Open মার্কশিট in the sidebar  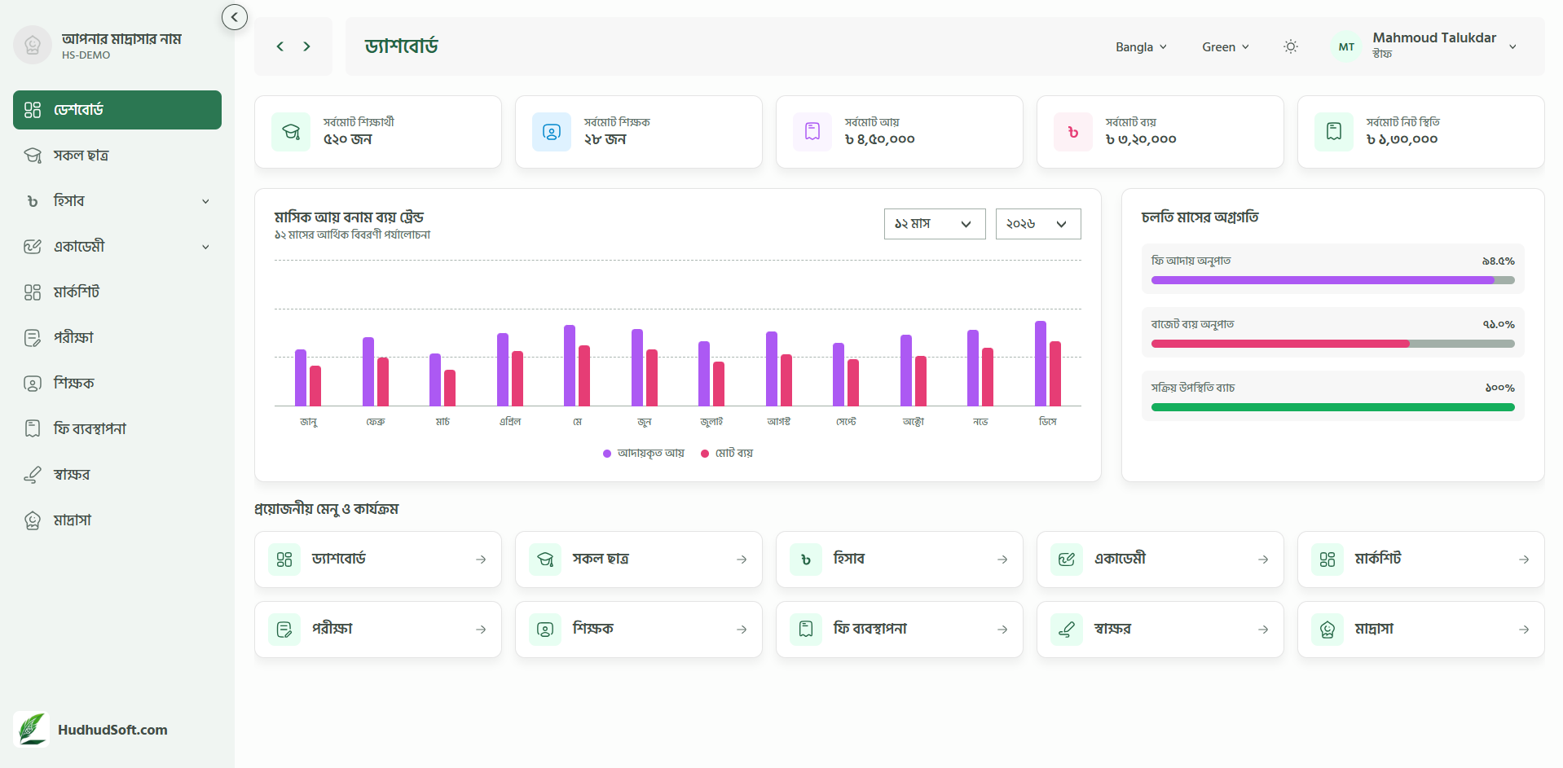(x=117, y=292)
